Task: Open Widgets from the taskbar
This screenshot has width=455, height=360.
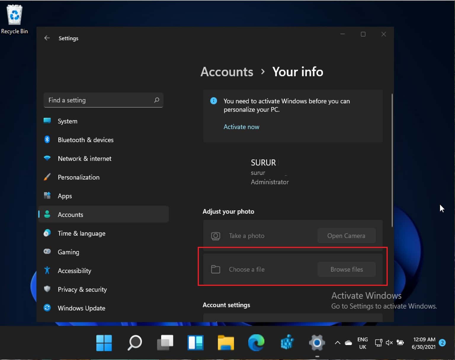Action: coord(196,343)
